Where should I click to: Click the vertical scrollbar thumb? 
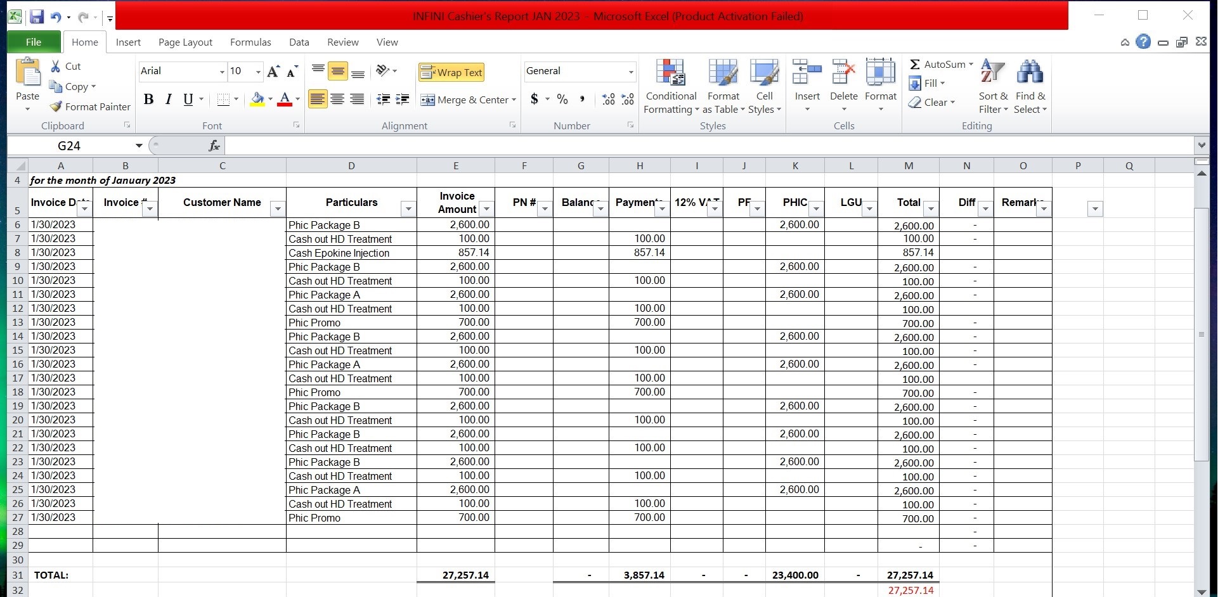point(1201,334)
